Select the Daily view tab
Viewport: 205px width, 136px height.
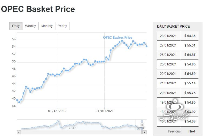click(x=16, y=26)
